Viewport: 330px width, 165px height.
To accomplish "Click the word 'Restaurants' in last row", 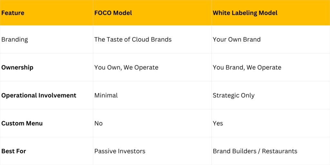I will (x=280, y=151).
